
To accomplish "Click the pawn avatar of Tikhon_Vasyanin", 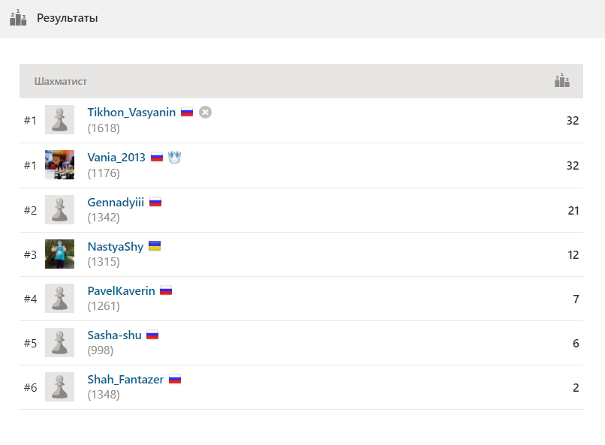I will coord(59,119).
